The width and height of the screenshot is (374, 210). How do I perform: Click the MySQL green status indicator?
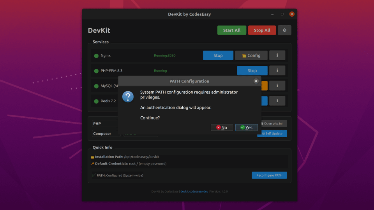pyautogui.click(x=96, y=86)
